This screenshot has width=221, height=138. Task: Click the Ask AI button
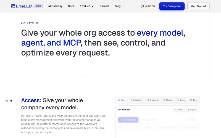point(179,110)
